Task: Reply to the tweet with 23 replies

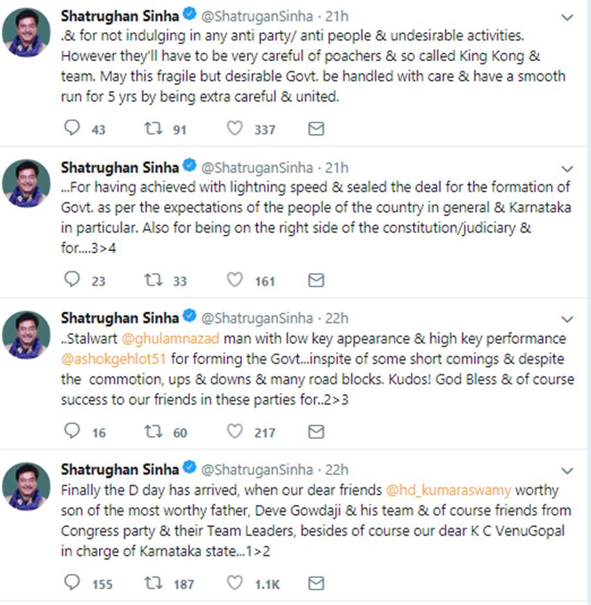Action: tap(72, 280)
